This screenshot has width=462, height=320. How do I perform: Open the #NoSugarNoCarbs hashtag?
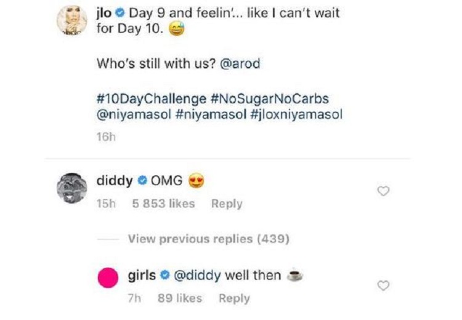(x=270, y=98)
